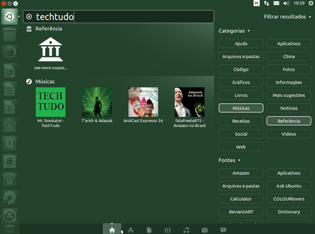This screenshot has height=234, width=315.
Task: Switch to the Files lens
Action: [149, 230]
